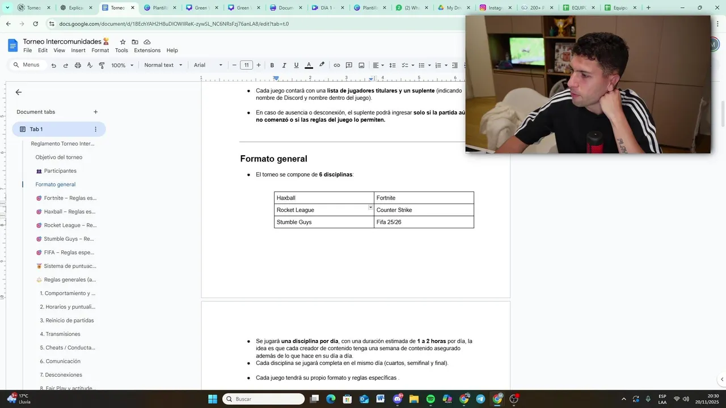Open the text alignment dropdown
Image resolution: width=726 pixels, height=408 pixels.
tap(378, 65)
